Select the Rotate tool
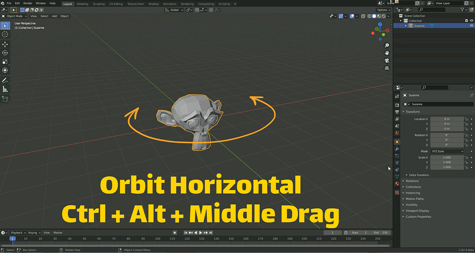This screenshot has height=253, width=475. [5, 53]
